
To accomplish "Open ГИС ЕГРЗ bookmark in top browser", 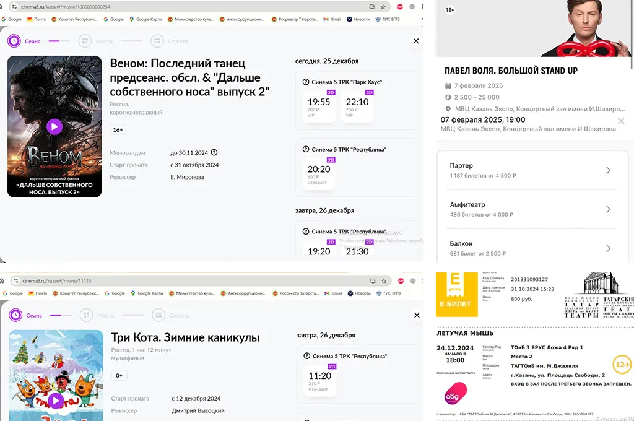I will pyautogui.click(x=388, y=19).
